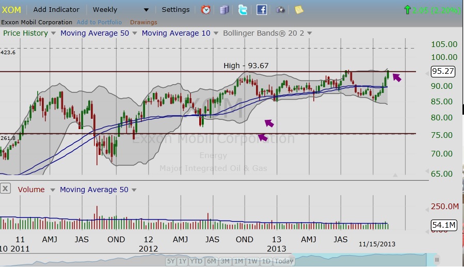Close the Volume pane with X

tap(5, 189)
